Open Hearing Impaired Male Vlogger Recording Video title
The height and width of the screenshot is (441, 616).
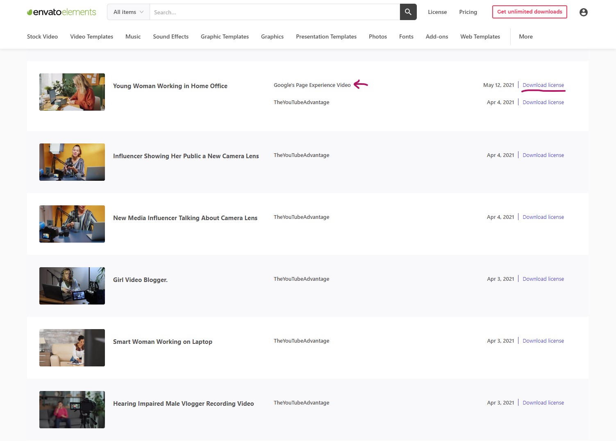tap(183, 404)
